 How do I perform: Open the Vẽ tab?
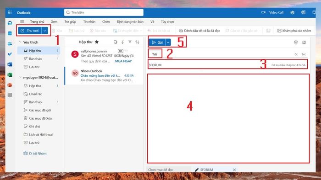click(x=152, y=21)
